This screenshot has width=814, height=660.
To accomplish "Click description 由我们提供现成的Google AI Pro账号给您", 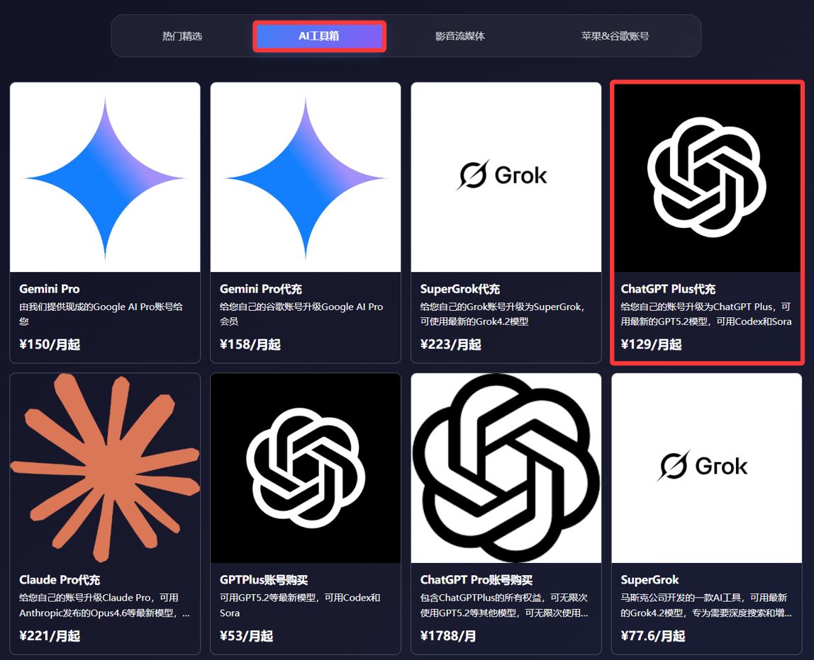I will tap(101, 314).
